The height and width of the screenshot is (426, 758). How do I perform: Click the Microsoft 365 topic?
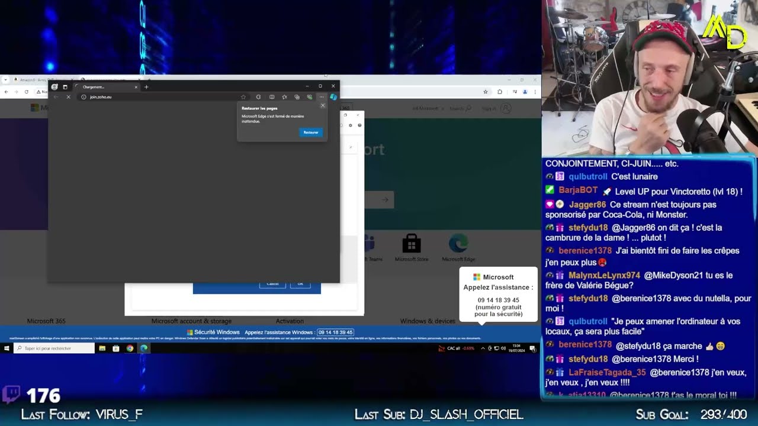pos(46,321)
